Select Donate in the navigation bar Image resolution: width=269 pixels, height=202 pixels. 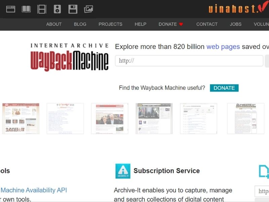167,24
